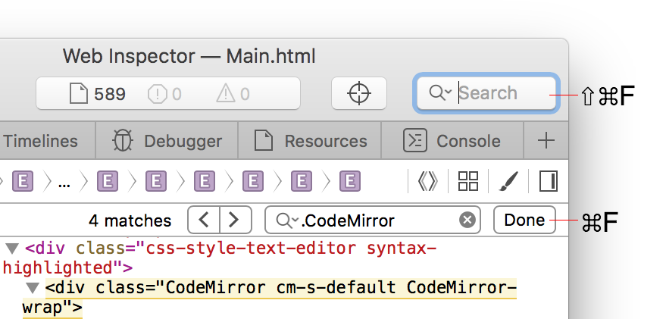The width and height of the screenshot is (666, 319).
Task: Collapse the css-style-text-editor div node
Action: (13, 248)
